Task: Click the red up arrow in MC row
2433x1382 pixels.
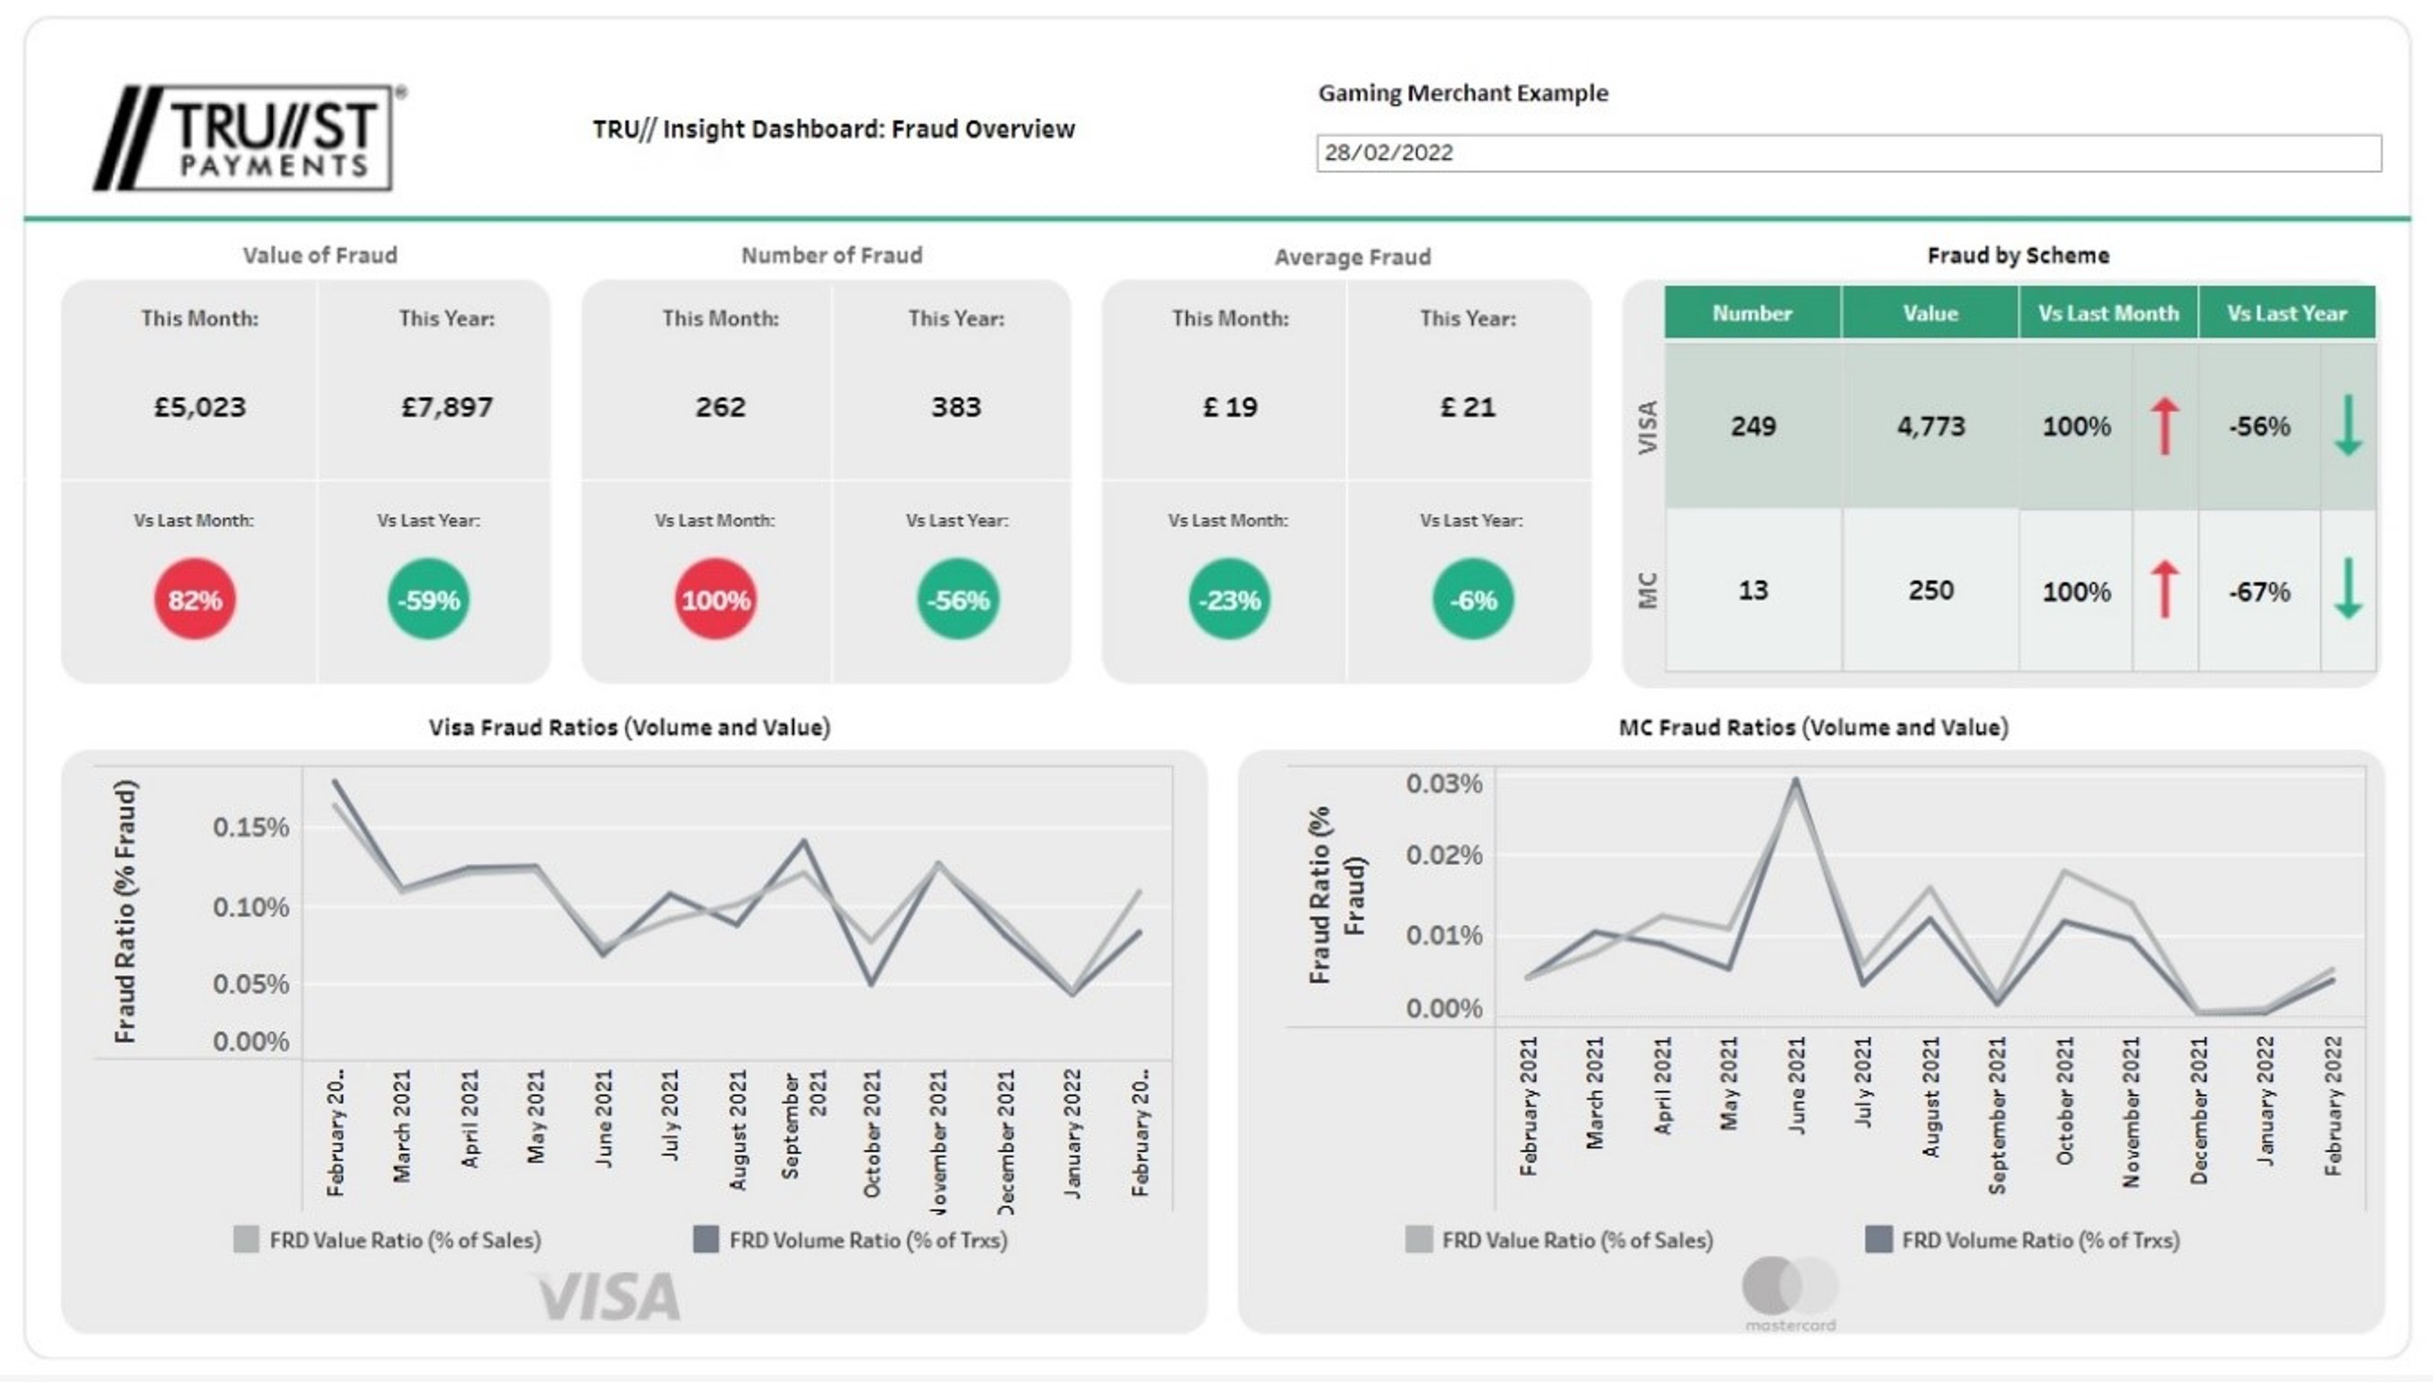Action: [2164, 589]
